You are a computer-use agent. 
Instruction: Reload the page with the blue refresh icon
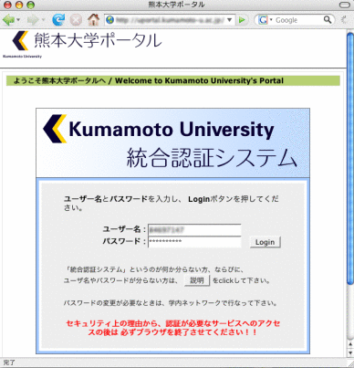click(58, 20)
